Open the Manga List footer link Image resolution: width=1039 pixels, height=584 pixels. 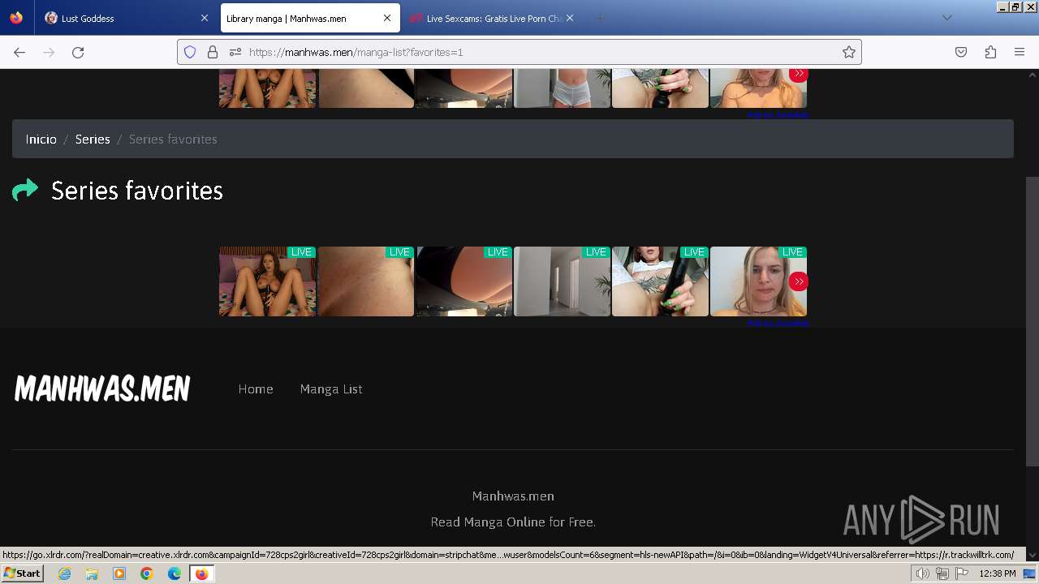pos(331,389)
